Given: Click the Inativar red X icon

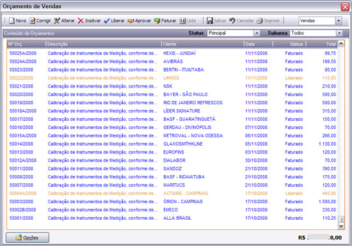Looking at the screenshot, I should pyautogui.click(x=81, y=20).
